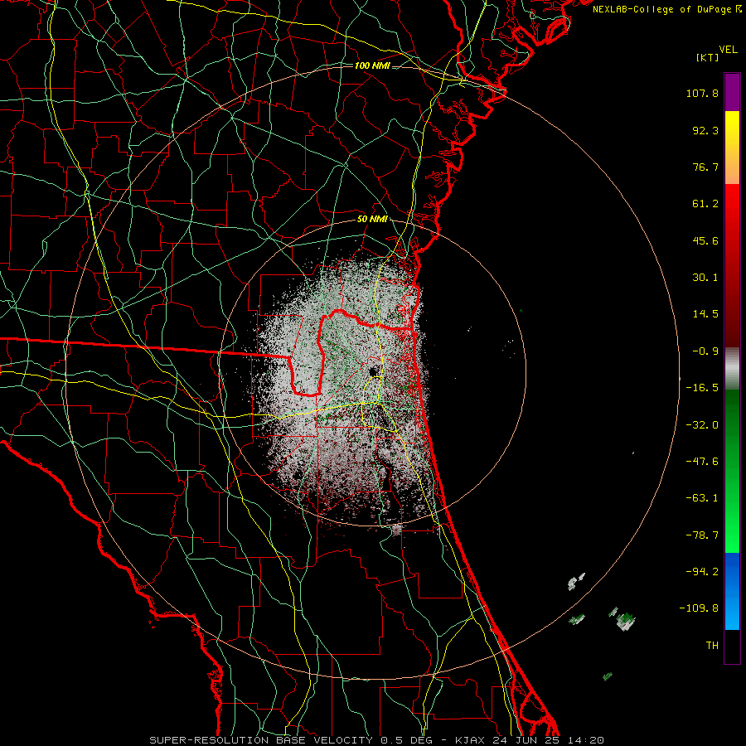This screenshot has width=746, height=746.
Task: Click the 30.1 velocity scale value
Action: 705,278
